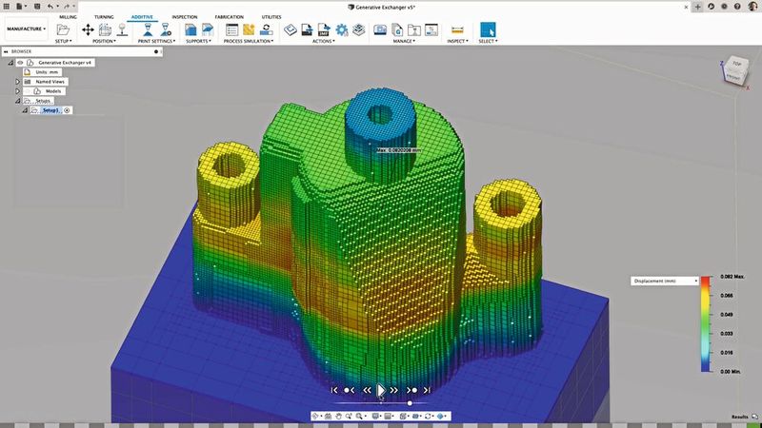Click the Mesh generation icon
Image resolution: width=762 pixels, height=428 pixels.
249,29
